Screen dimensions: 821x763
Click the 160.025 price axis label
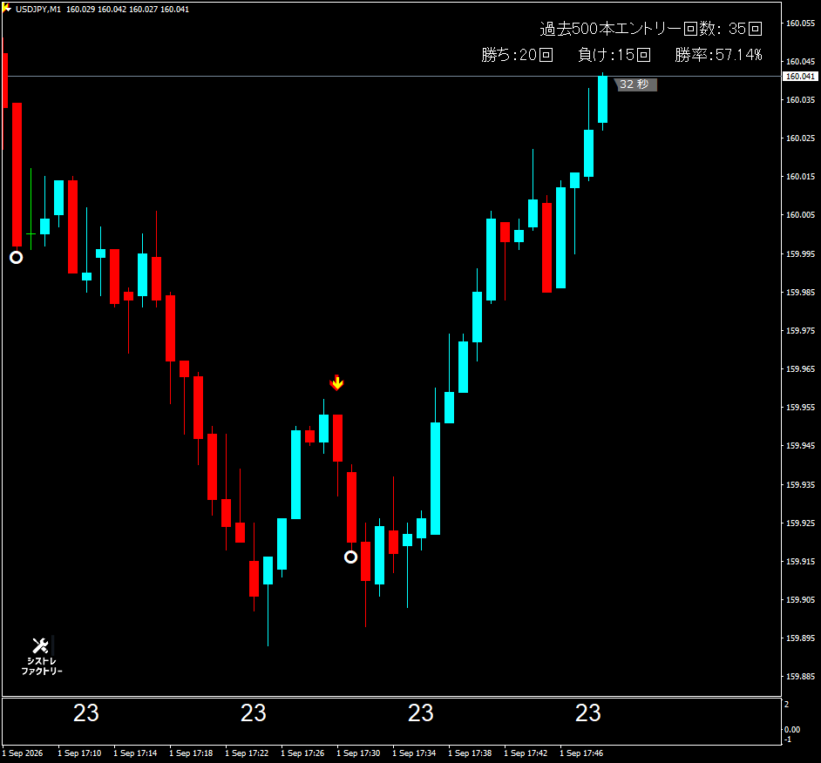[801, 138]
